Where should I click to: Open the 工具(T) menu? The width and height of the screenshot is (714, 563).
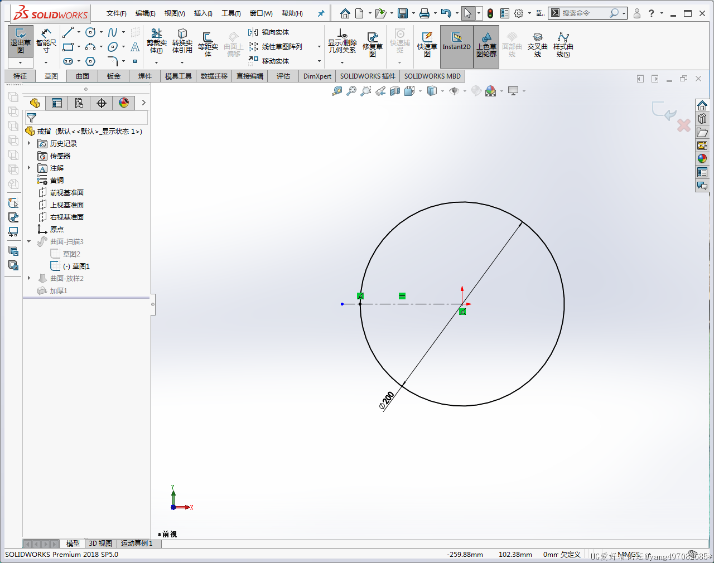point(231,13)
